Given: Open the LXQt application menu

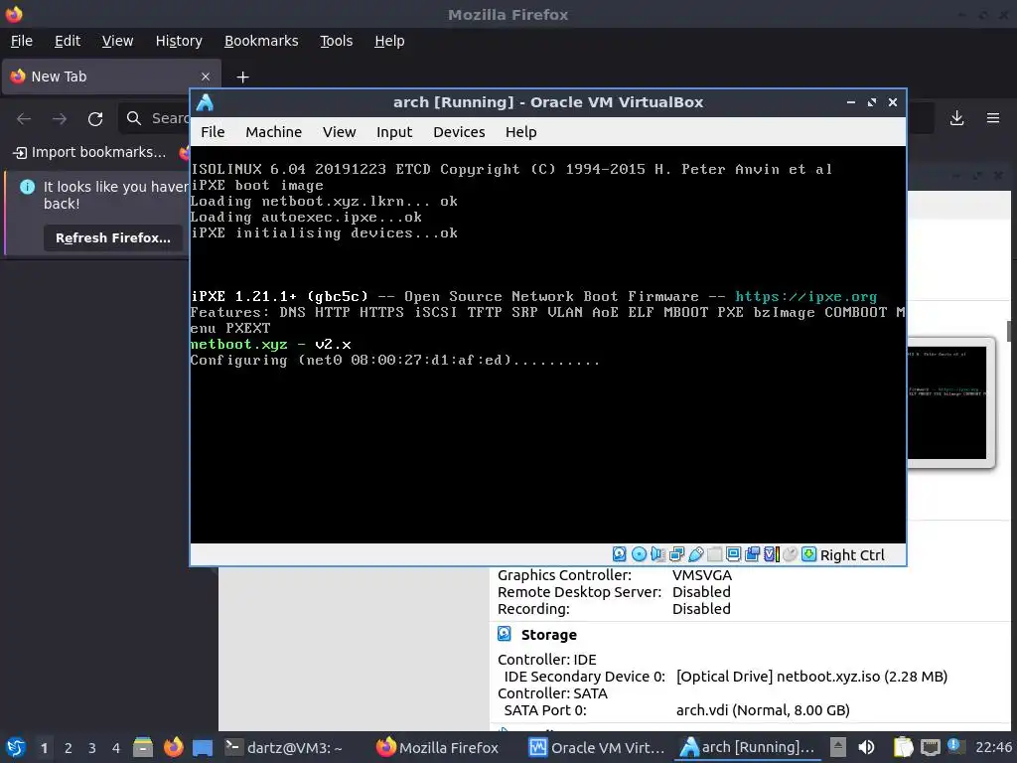Looking at the screenshot, I should click(x=16, y=747).
